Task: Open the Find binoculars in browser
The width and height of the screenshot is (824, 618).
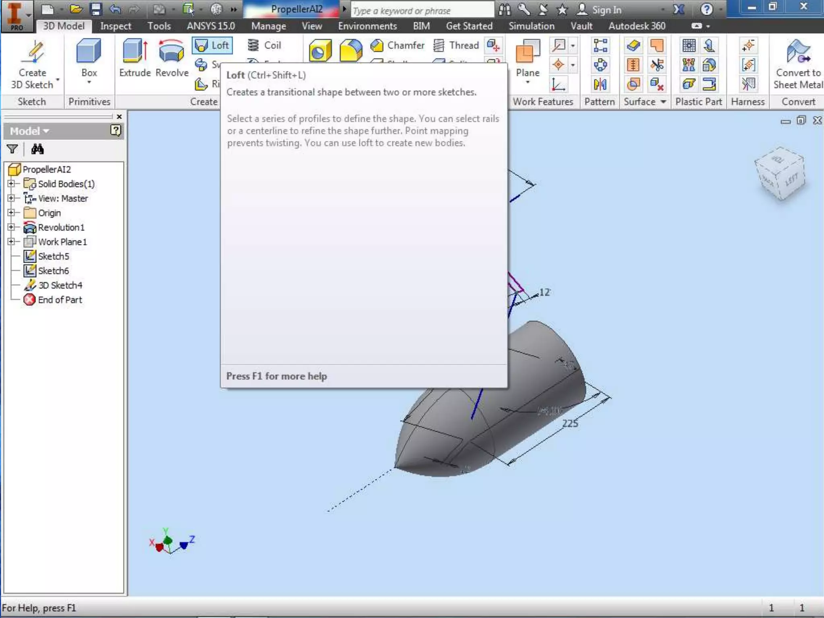Action: (x=37, y=149)
